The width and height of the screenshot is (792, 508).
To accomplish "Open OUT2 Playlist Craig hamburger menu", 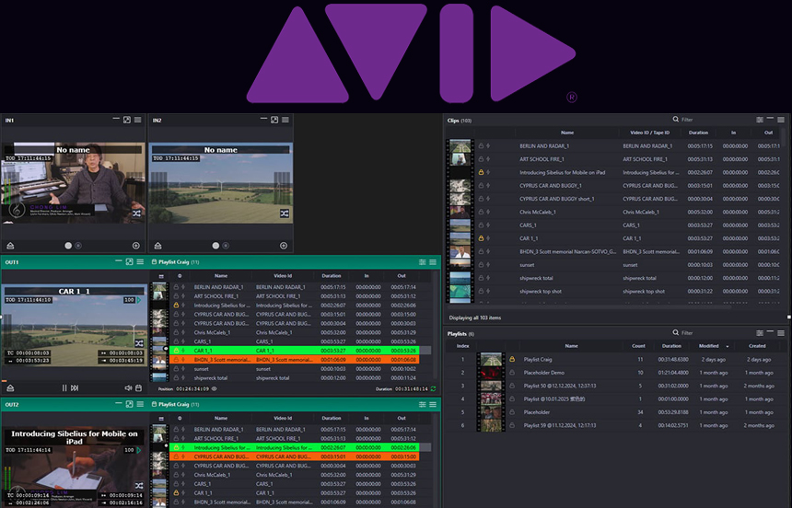I will [433, 405].
